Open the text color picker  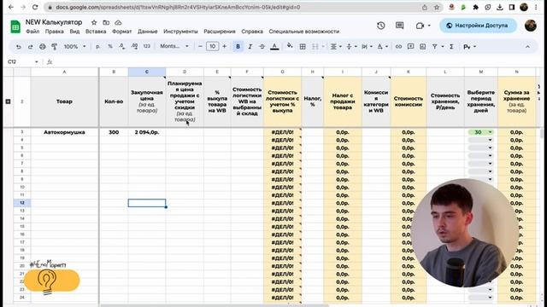point(274,46)
